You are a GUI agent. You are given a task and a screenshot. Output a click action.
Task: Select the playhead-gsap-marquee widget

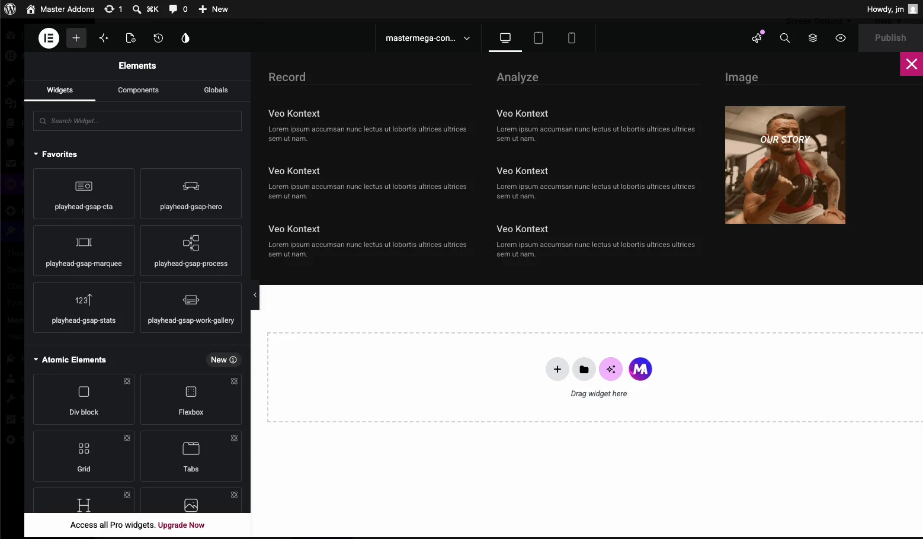point(84,251)
